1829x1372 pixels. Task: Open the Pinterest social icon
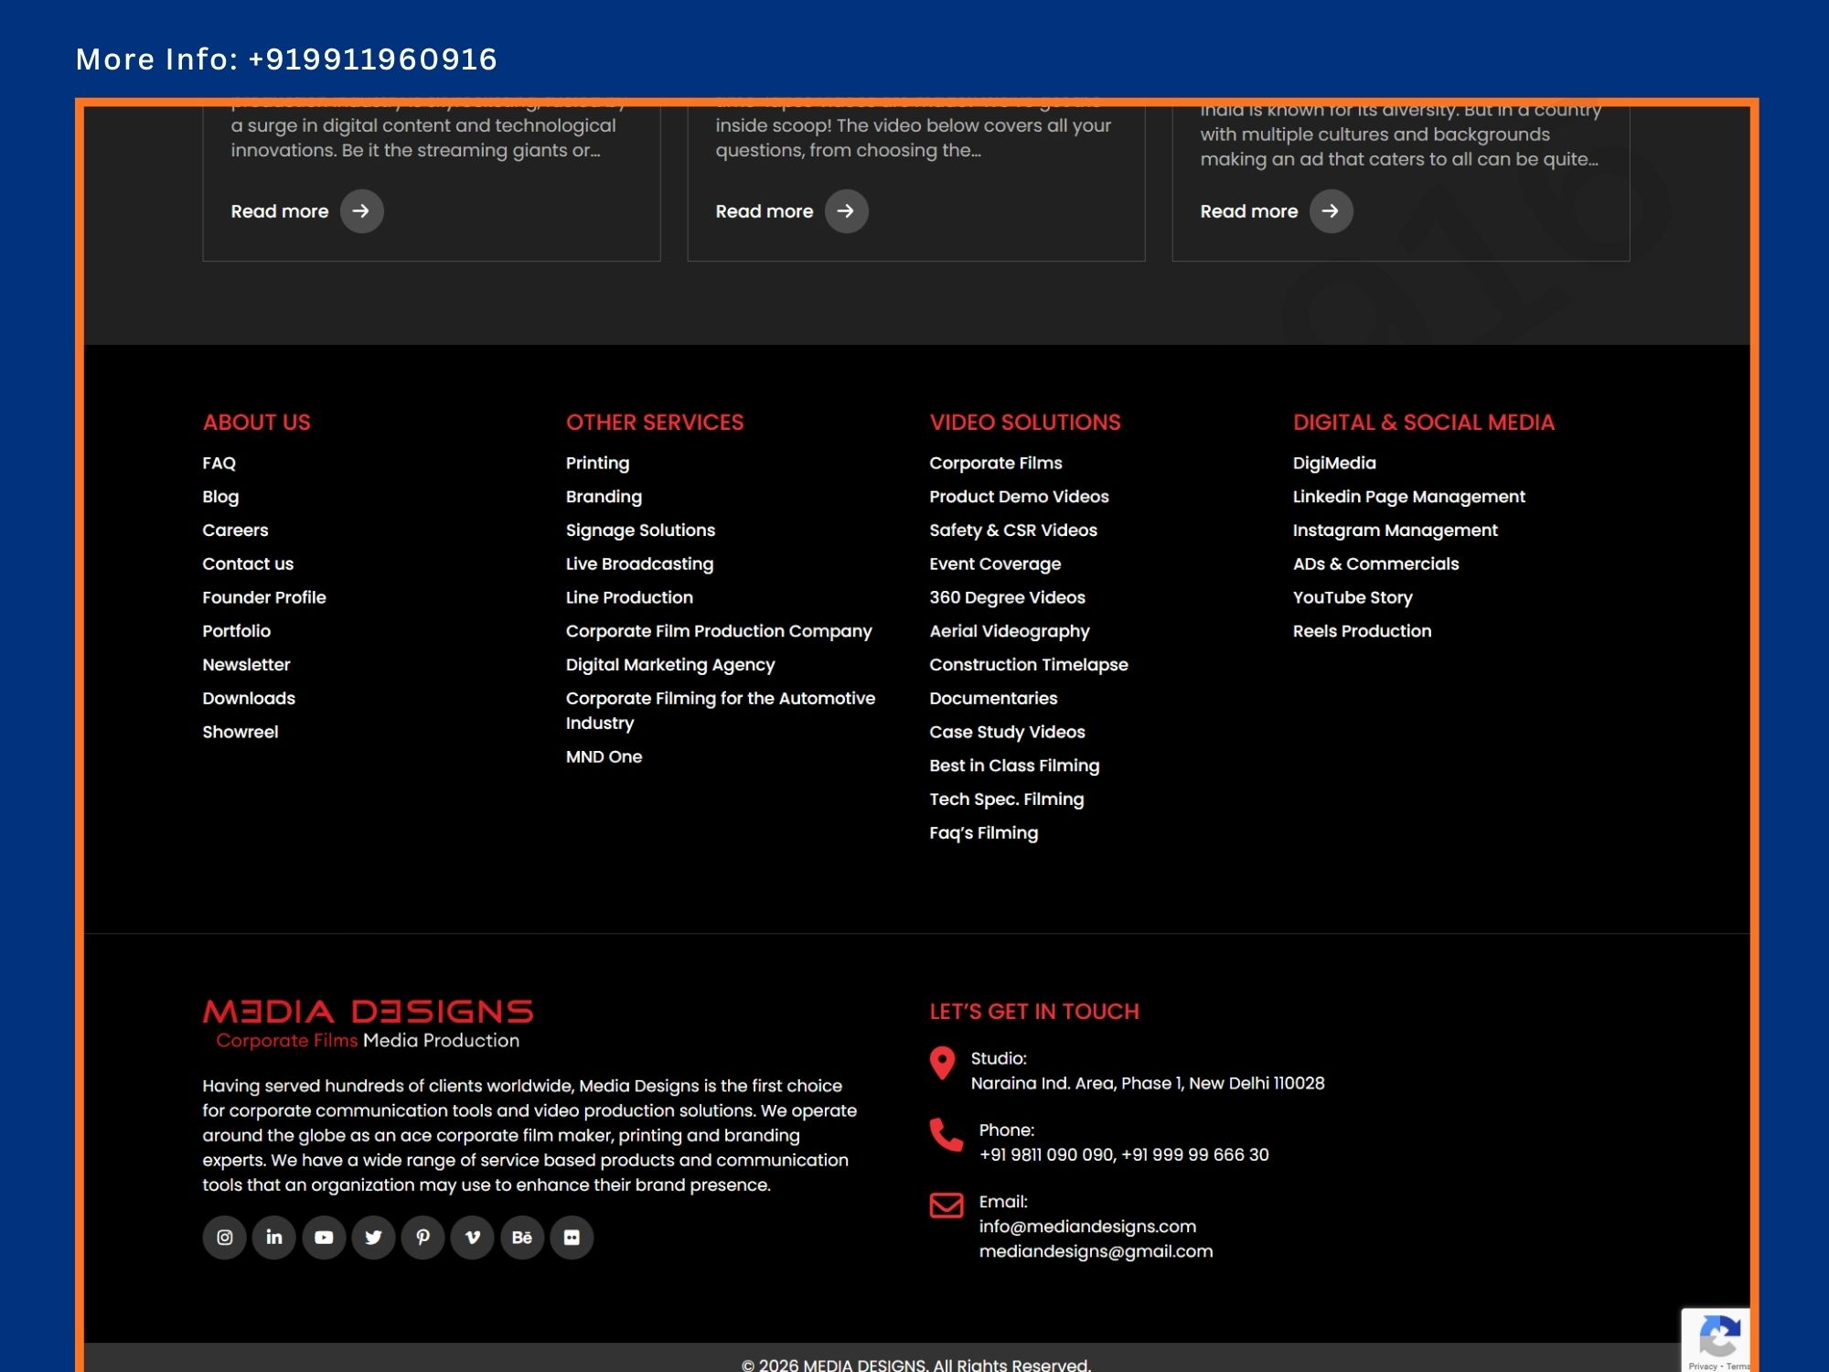[422, 1238]
